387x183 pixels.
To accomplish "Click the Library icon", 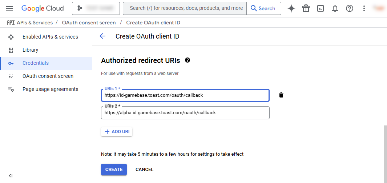I will click(11, 50).
